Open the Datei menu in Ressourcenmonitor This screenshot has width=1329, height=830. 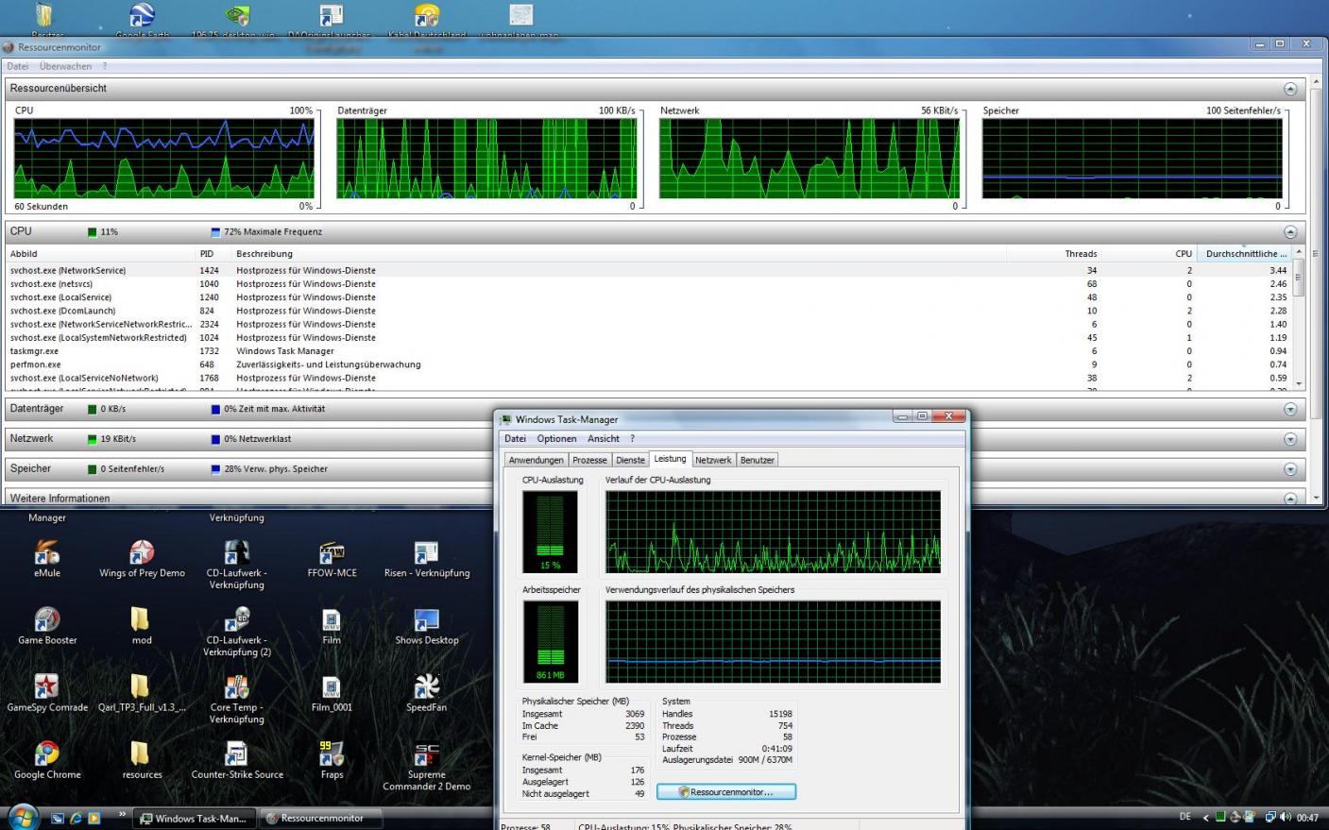click(18, 67)
